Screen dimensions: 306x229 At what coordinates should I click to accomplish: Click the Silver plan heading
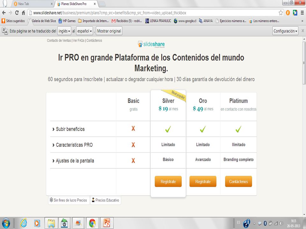[x=168, y=101]
